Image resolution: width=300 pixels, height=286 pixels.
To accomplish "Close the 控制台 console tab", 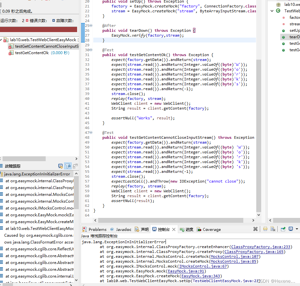I will tap(174, 229).
